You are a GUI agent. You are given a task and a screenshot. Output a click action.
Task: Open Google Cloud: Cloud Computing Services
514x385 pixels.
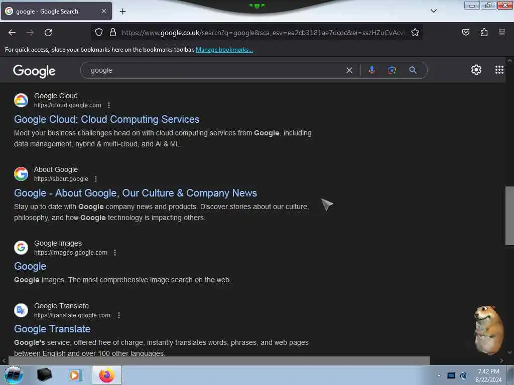click(106, 119)
